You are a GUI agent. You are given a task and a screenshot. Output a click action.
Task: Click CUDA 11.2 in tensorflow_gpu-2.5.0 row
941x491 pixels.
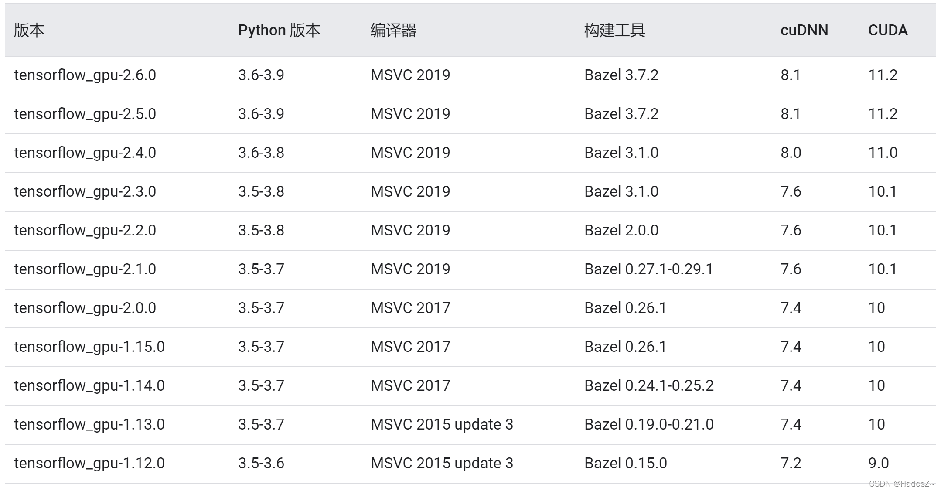click(x=883, y=114)
